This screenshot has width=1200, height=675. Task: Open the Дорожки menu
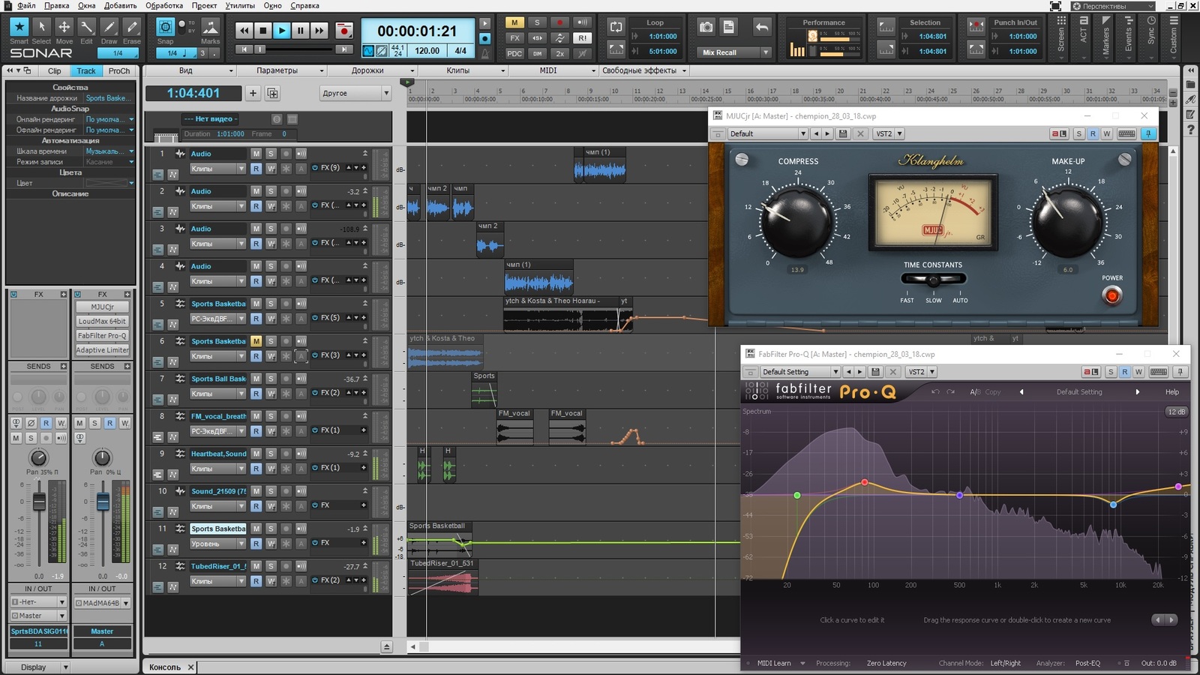(371, 70)
